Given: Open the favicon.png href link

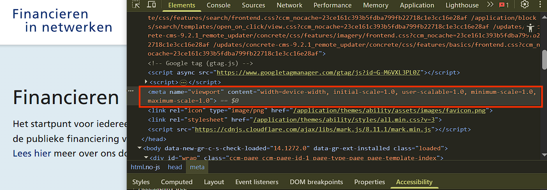Looking at the screenshot, I should 389,110.
